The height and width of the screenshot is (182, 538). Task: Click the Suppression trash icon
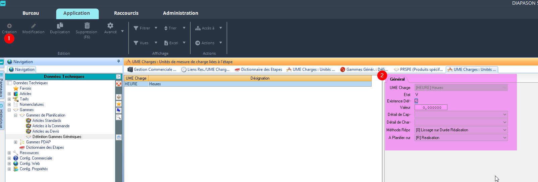pyautogui.click(x=87, y=26)
